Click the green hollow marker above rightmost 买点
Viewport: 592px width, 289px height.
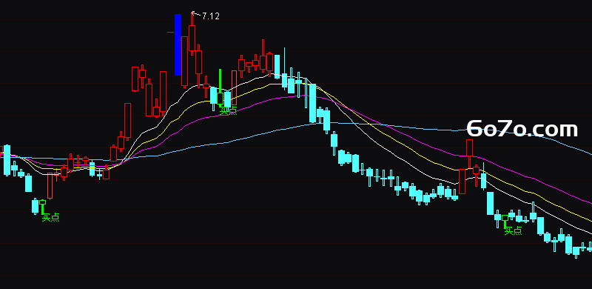pyautogui.click(x=505, y=218)
